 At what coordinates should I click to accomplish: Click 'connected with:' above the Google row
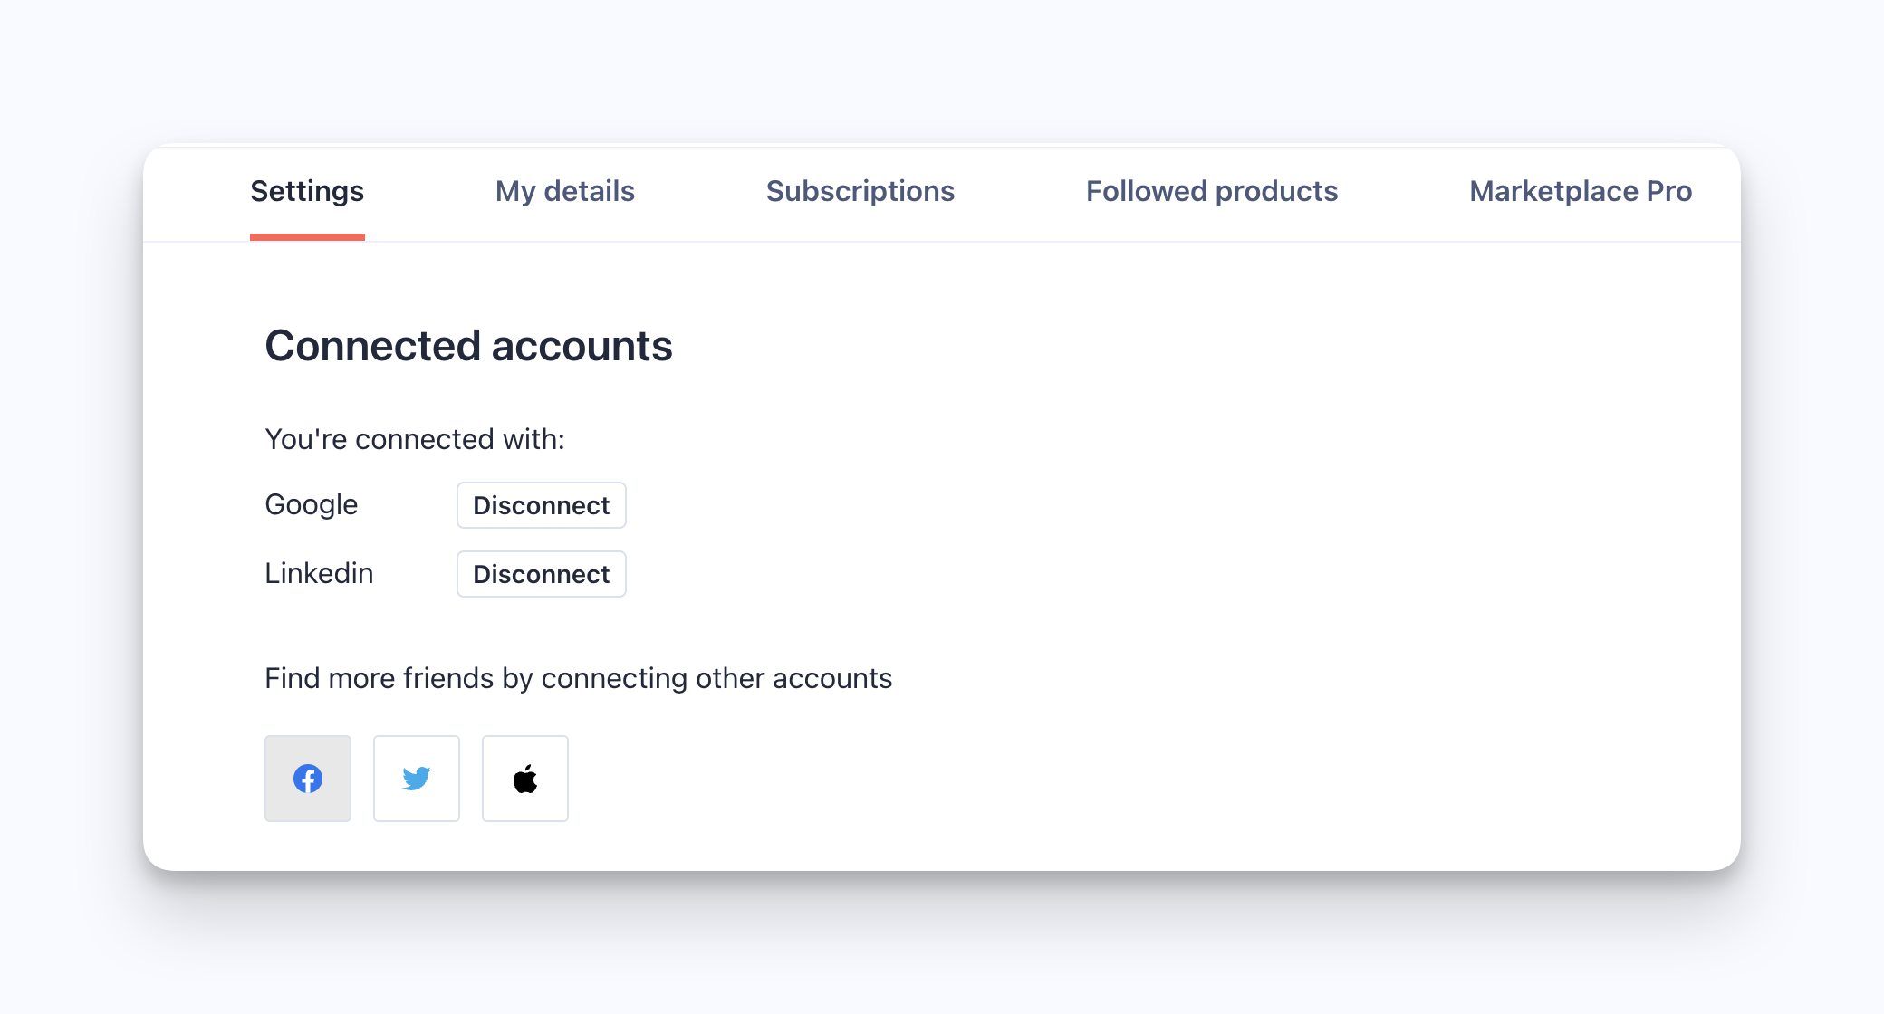coord(459,439)
